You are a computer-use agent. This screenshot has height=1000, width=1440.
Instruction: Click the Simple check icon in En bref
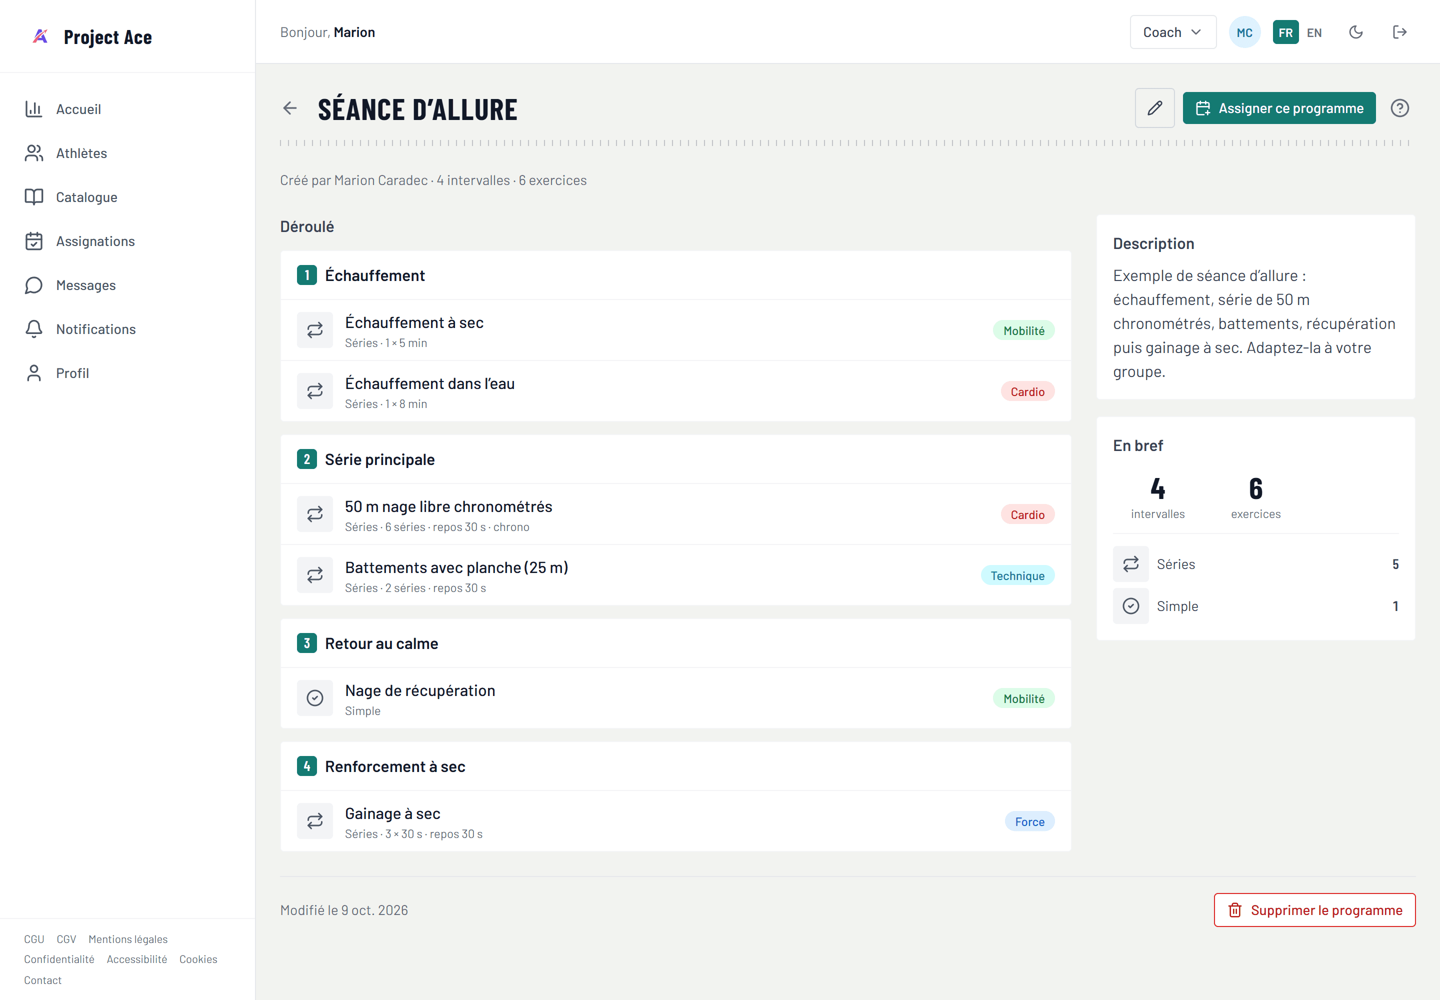tap(1130, 606)
